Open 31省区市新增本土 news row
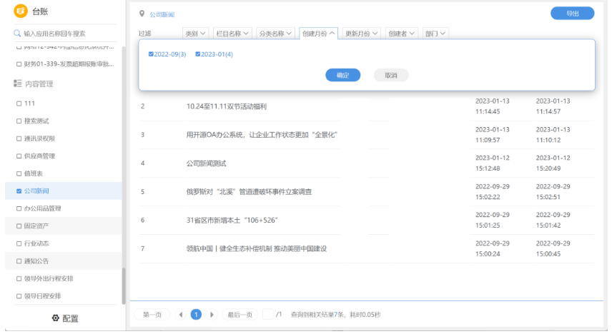612x334 pixels. click(232, 221)
